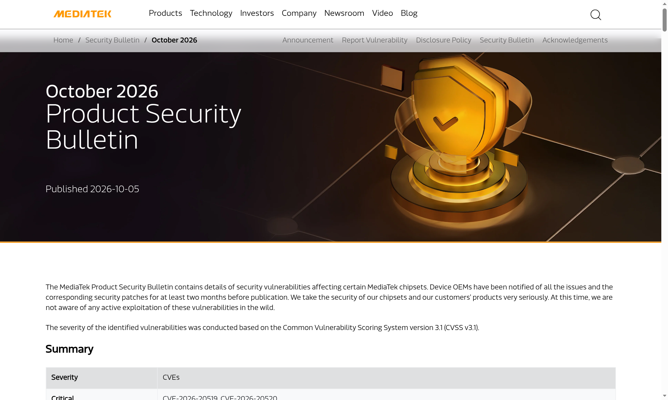668x400 pixels.
Task: Open the Newsroom nav item
Action: (344, 13)
